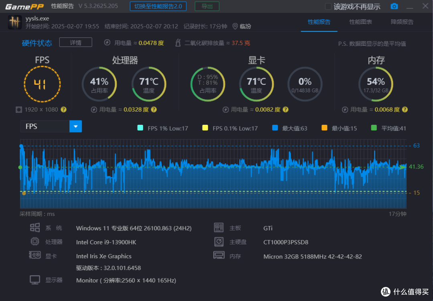Click the GamePP logo

[24, 6]
